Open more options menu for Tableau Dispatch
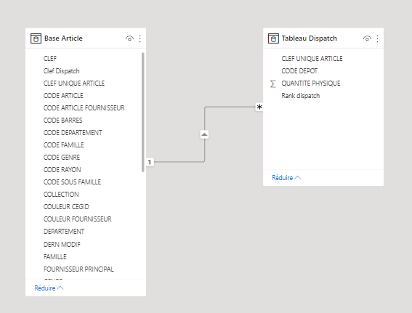This screenshot has width=412, height=313. (377, 39)
